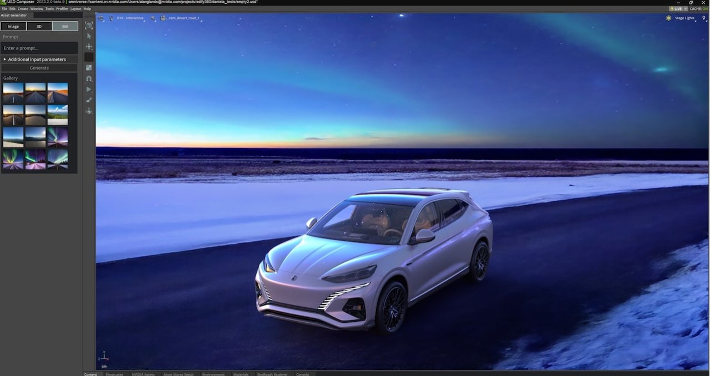Switch to the Environments tab

(213, 374)
